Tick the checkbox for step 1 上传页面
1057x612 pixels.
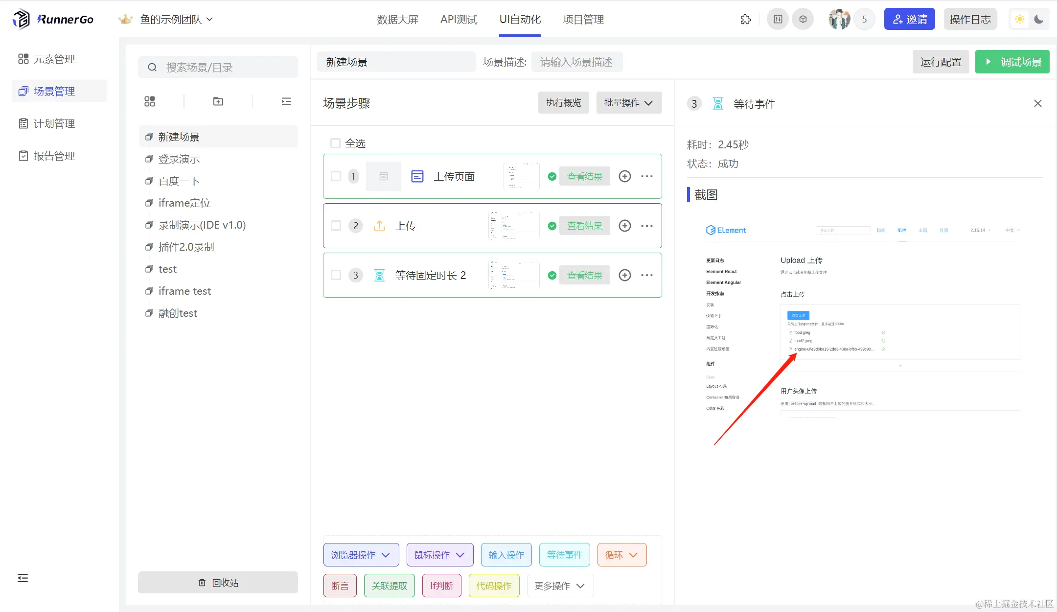pos(336,176)
